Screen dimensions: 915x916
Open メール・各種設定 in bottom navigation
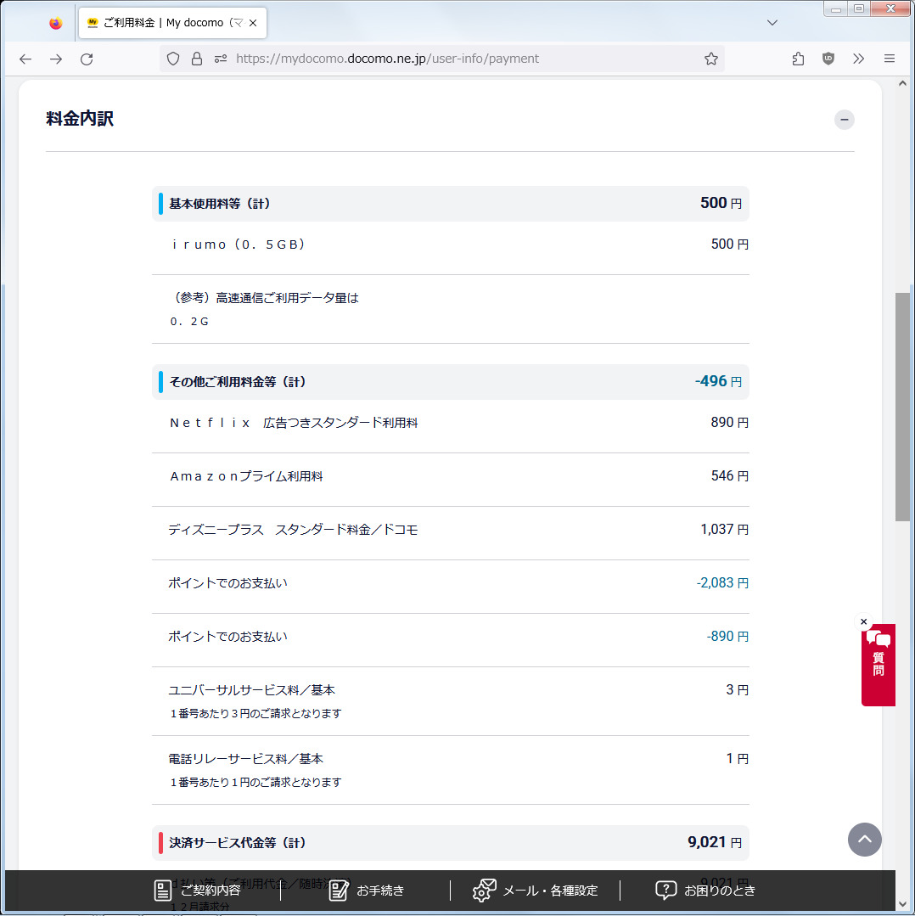click(536, 891)
